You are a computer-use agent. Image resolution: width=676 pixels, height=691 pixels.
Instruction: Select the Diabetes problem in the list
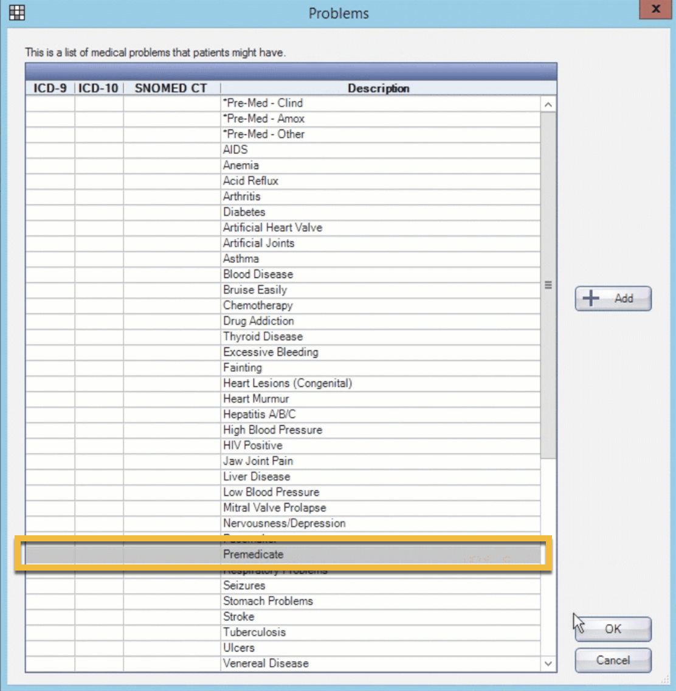click(244, 212)
